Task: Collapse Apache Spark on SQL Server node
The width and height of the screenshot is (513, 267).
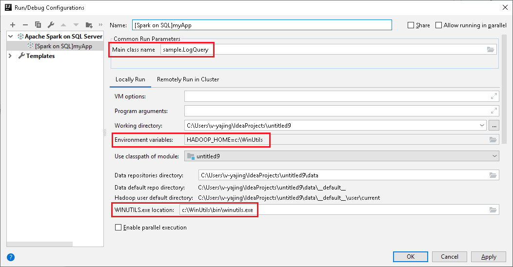Action: 10,36
